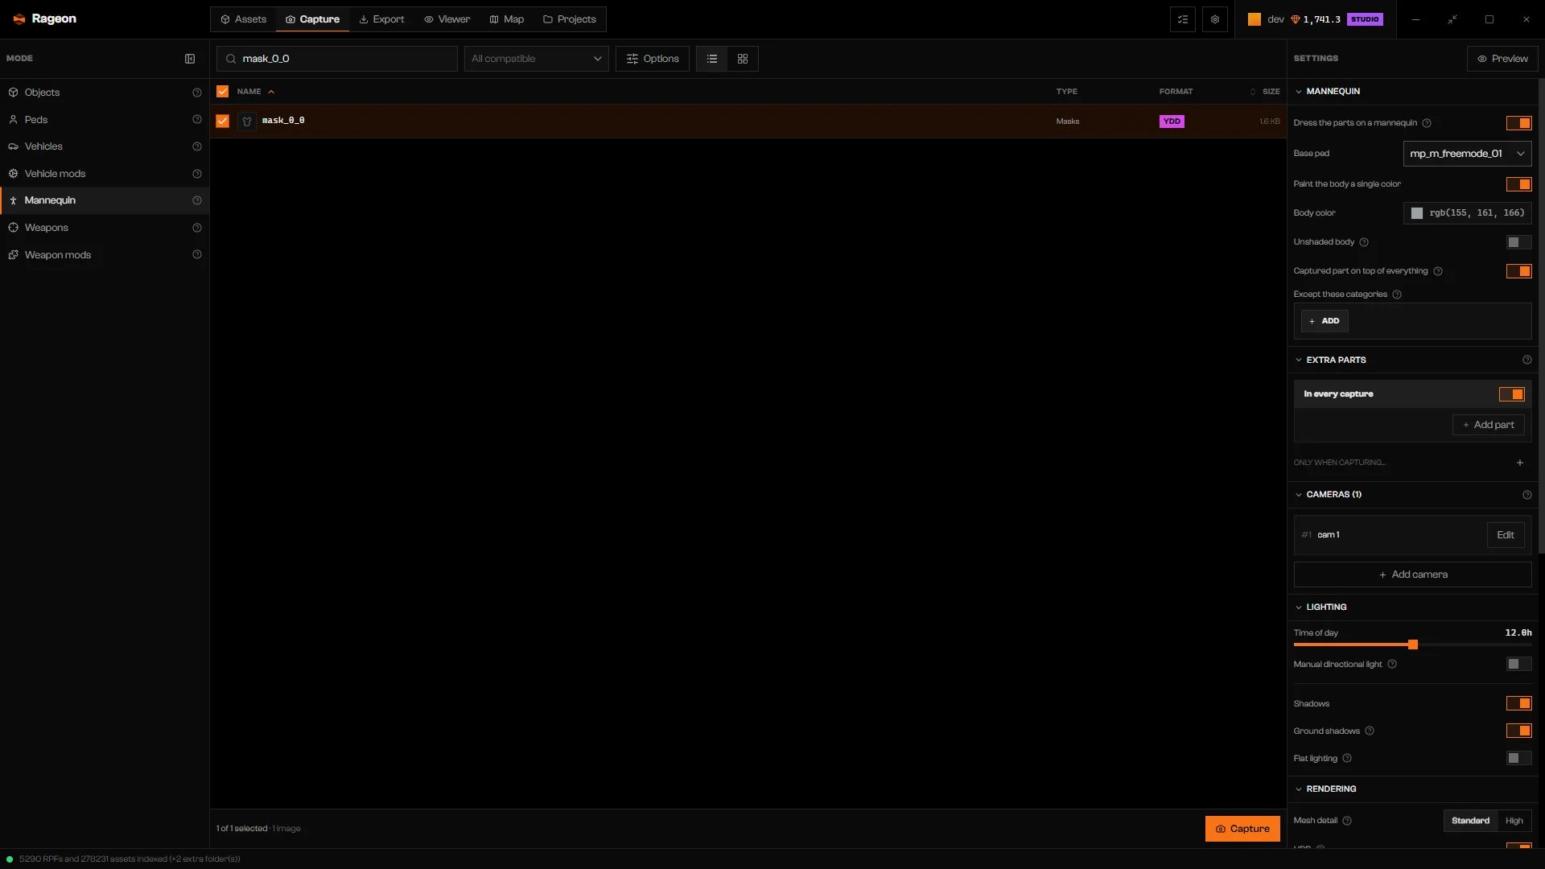The image size is (1545, 869).
Task: Click info icon beside Except these categories
Action: coord(1397,294)
